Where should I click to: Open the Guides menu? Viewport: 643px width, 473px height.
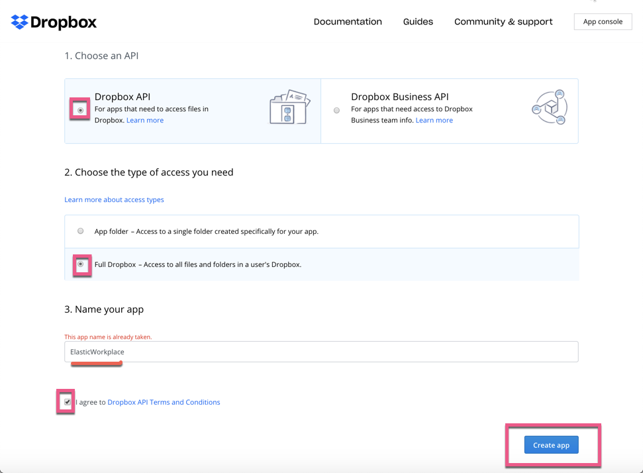(418, 22)
